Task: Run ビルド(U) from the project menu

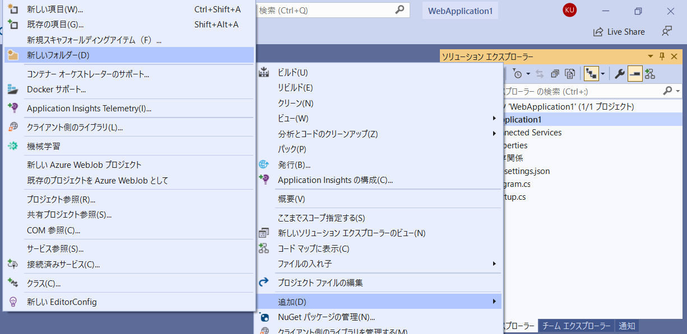Action: pyautogui.click(x=379, y=72)
